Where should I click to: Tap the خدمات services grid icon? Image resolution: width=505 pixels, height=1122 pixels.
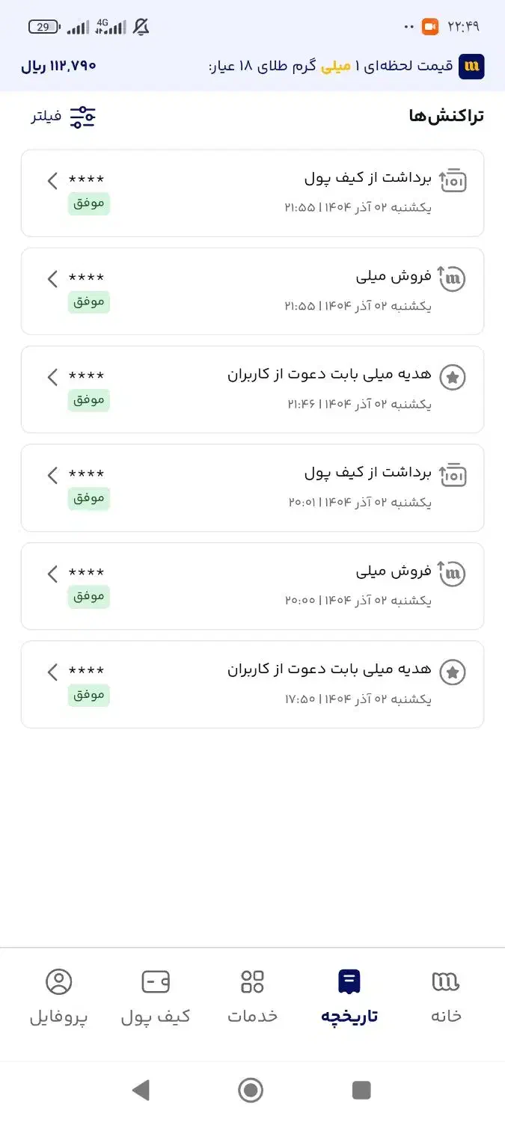252,981
